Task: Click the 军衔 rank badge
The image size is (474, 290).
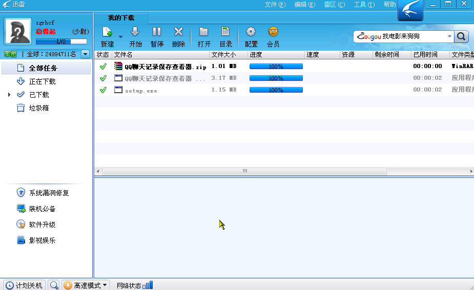Action: 10,54
